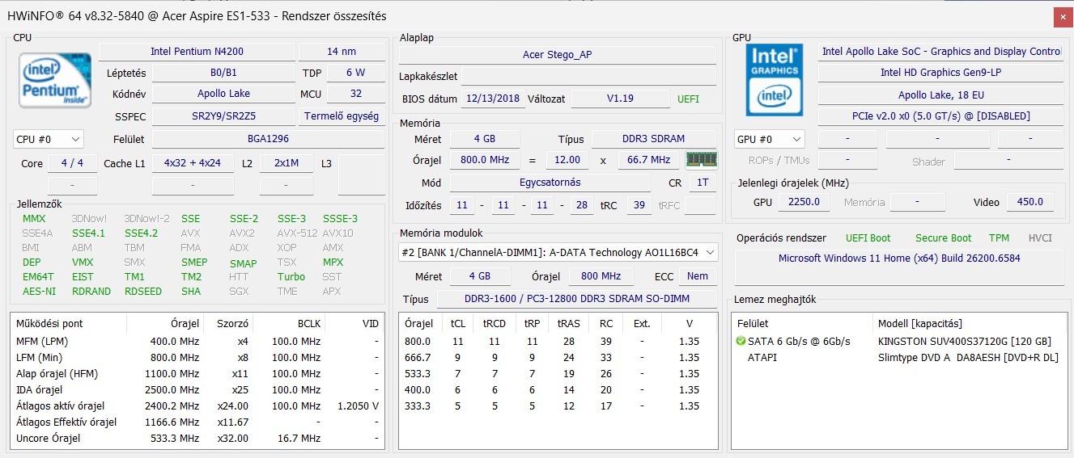Click the Uncore Órajel 533.3 MHz row
1074x458 pixels.
[197, 438]
